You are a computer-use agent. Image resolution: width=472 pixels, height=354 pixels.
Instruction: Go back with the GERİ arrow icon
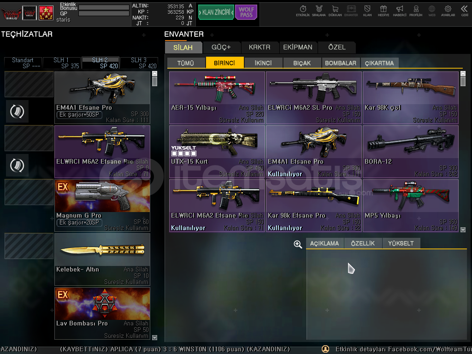point(465,11)
